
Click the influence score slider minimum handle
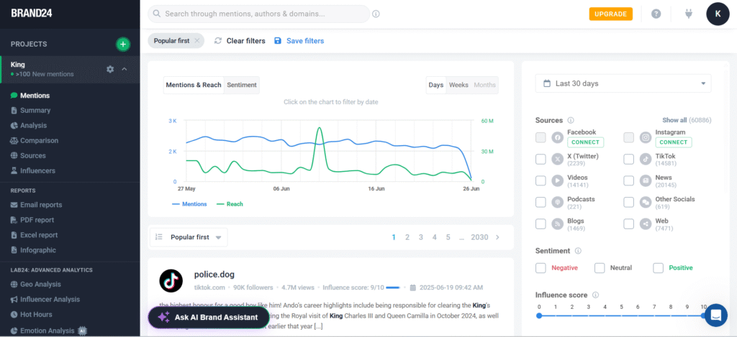[x=539, y=315]
